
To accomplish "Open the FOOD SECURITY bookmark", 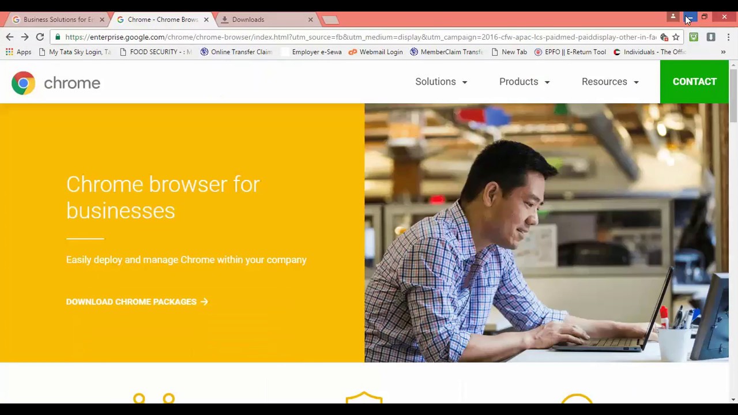I will coord(155,52).
